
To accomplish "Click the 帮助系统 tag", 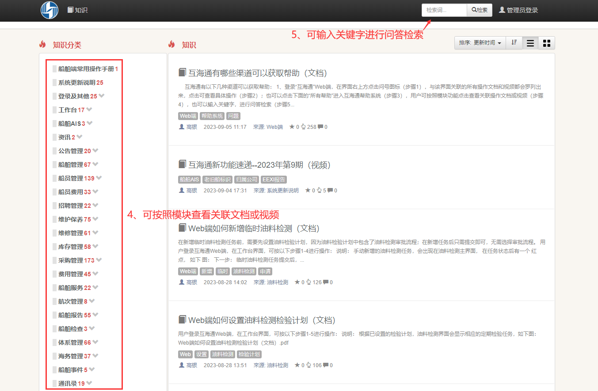I will [212, 116].
